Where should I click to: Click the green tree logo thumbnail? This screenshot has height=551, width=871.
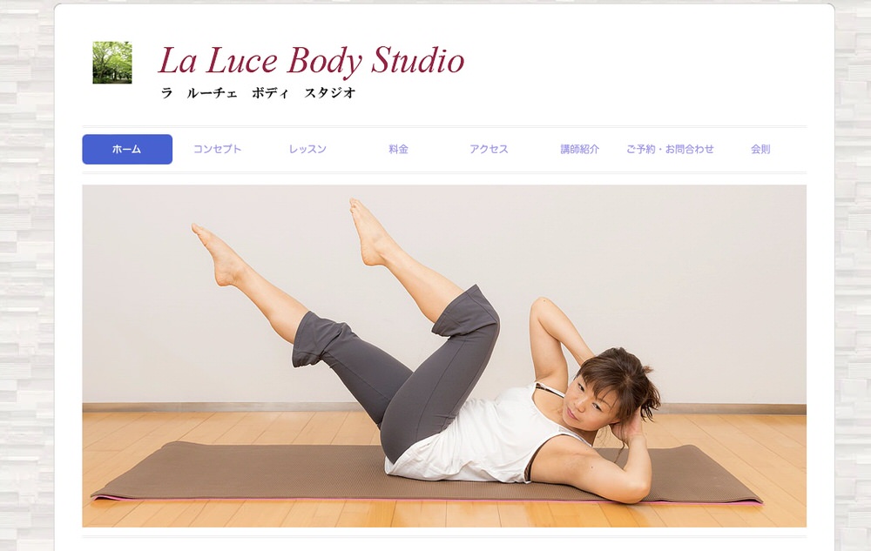tap(112, 63)
